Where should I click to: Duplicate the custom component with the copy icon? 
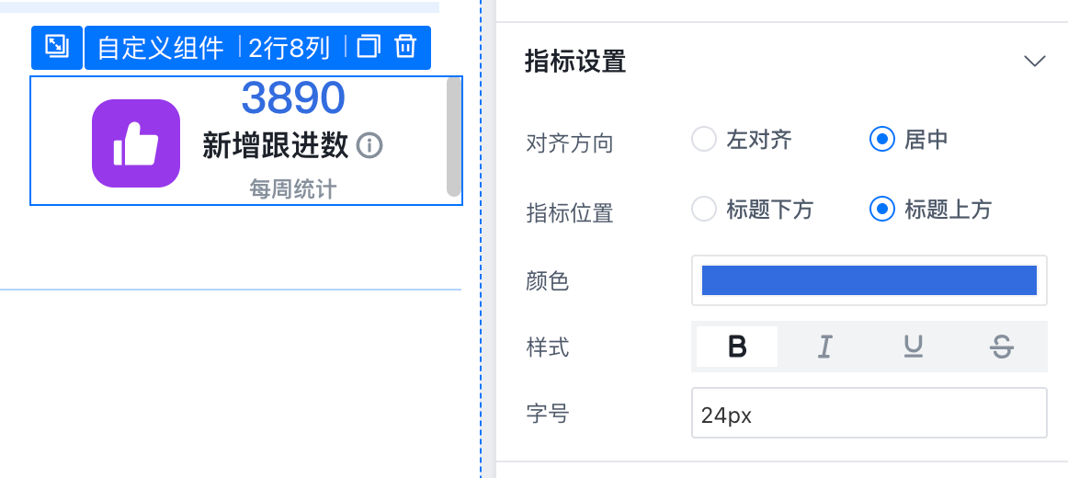(369, 46)
